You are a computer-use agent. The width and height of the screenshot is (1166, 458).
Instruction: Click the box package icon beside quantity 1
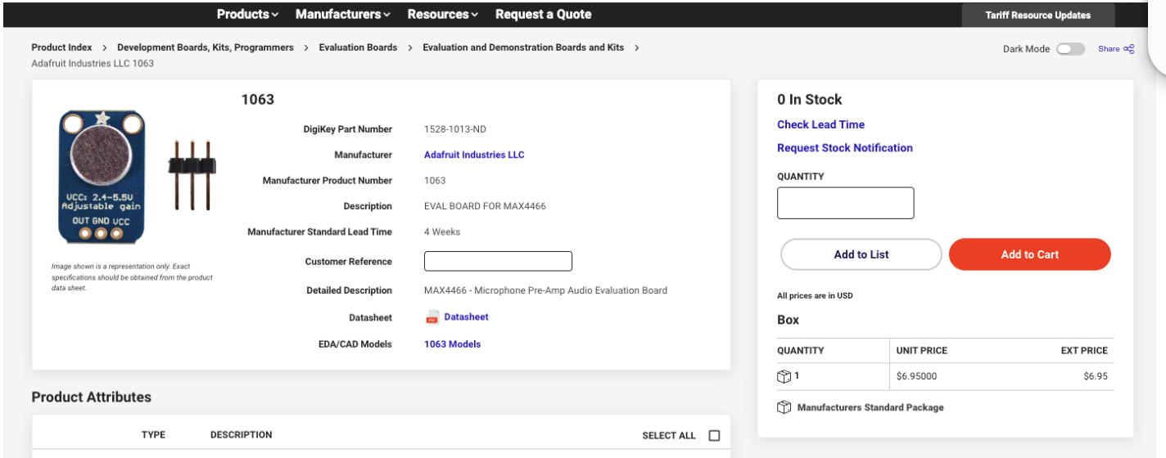(x=784, y=376)
